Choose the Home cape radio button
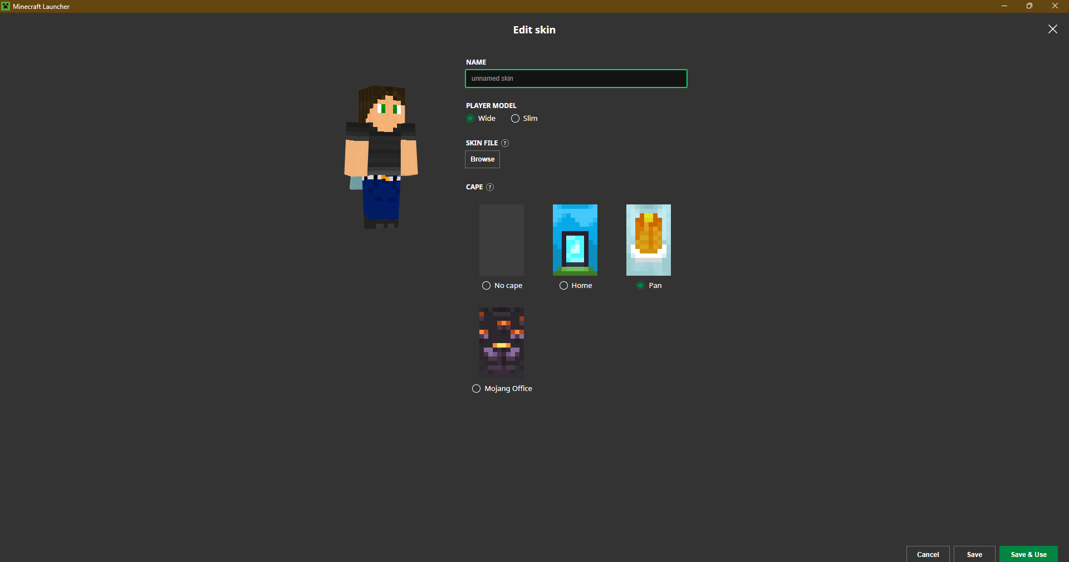The width and height of the screenshot is (1069, 562). 563,286
